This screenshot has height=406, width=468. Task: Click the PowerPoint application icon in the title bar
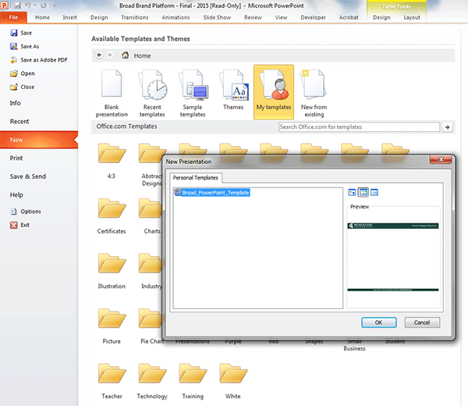[5, 5]
